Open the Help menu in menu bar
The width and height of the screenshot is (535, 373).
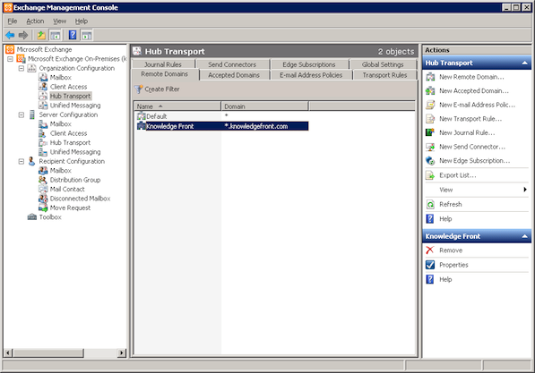point(82,21)
